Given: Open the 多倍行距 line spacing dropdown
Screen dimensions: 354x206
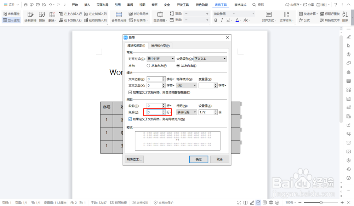Looking at the screenshot, I should 187,112.
